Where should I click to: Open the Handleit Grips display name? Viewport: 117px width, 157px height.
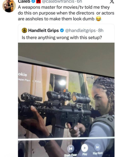(x=44, y=30)
